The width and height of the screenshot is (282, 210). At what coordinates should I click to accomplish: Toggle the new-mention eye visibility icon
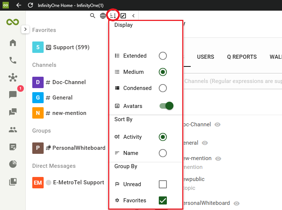[218, 159]
